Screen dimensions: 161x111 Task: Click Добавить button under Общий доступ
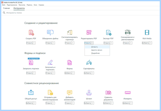click(30, 103)
